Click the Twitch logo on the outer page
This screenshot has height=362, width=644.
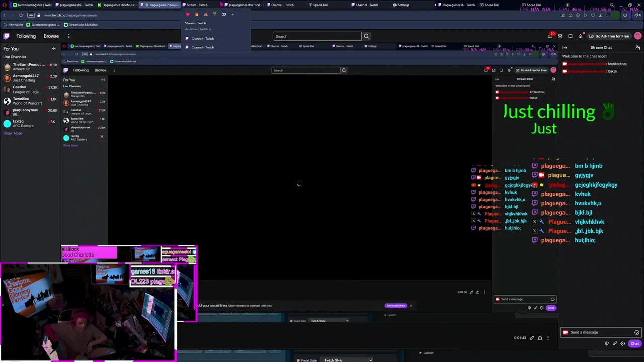pos(6,36)
